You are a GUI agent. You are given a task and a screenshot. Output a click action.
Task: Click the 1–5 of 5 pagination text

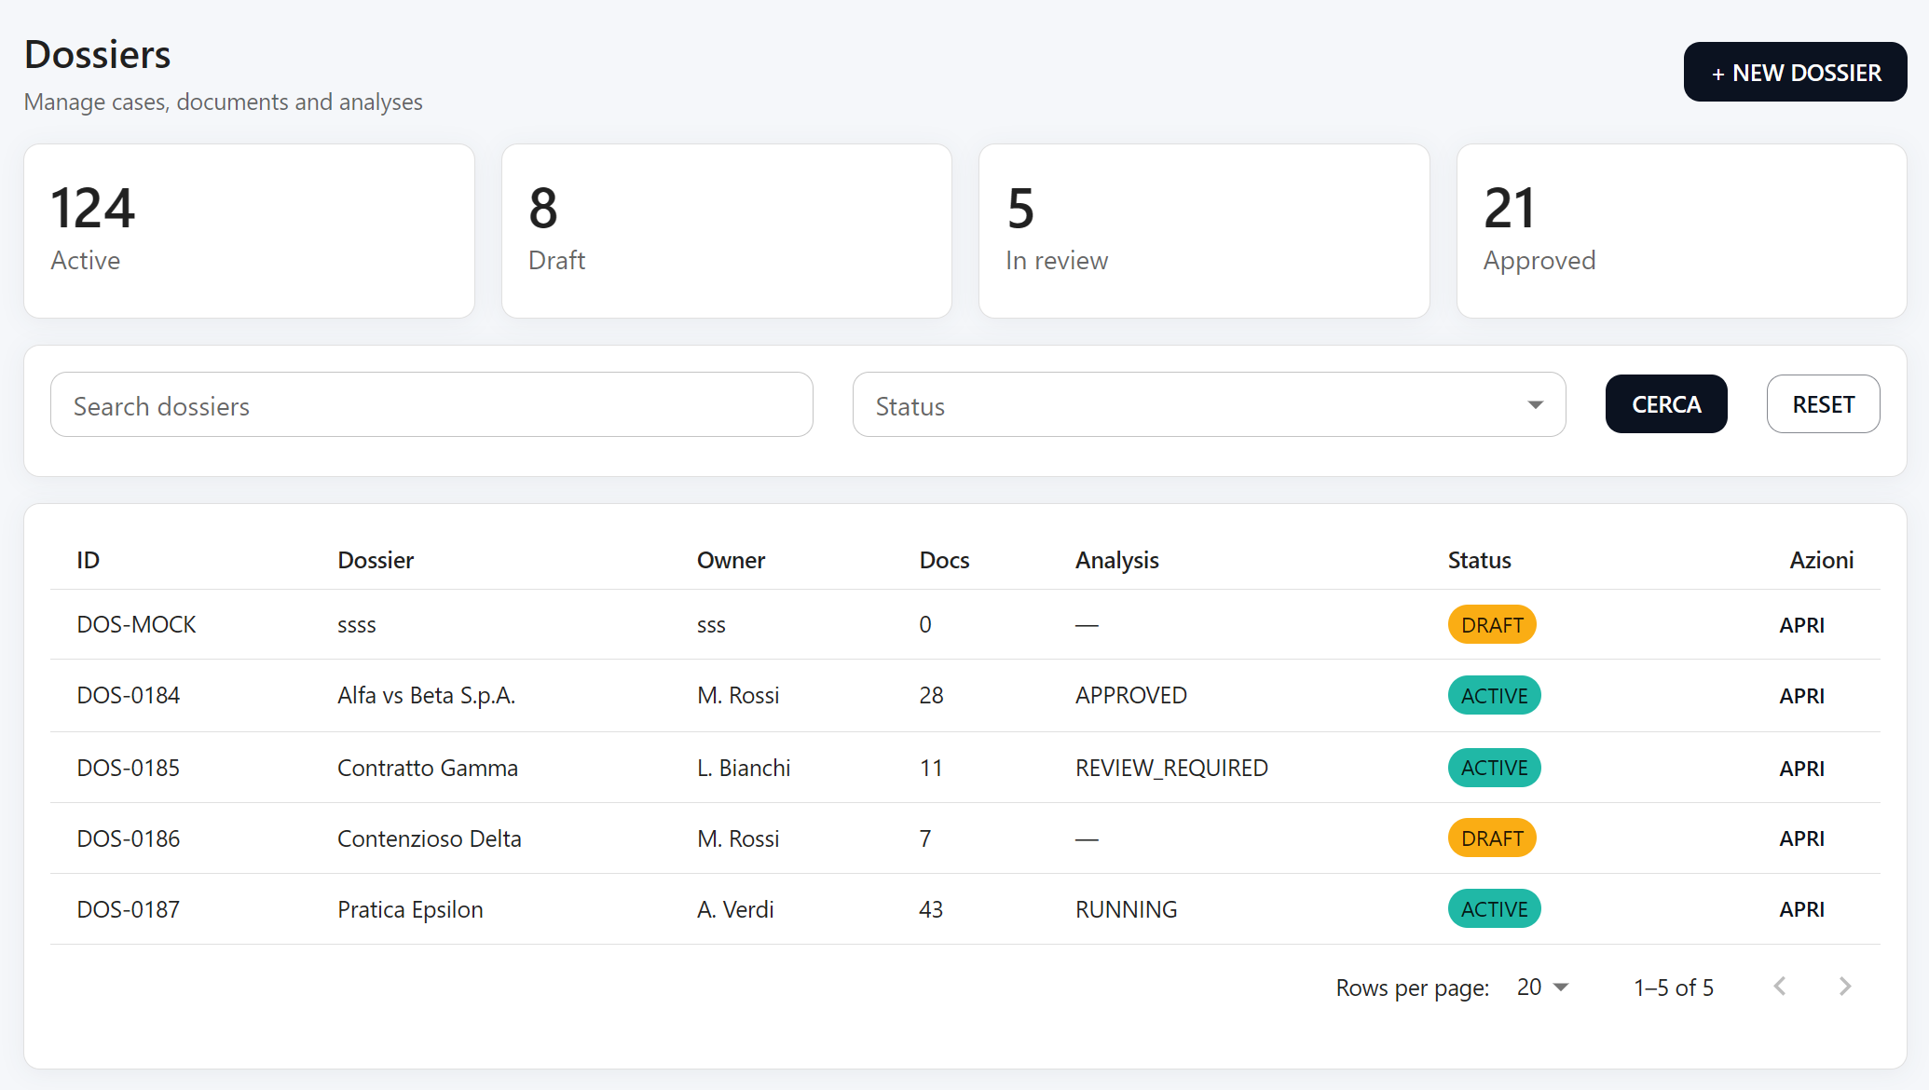pos(1674,988)
